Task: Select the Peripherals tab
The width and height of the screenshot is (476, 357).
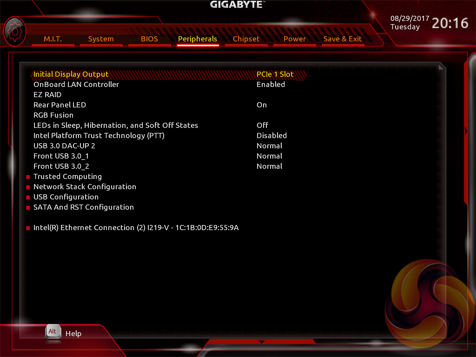Action: (198, 39)
